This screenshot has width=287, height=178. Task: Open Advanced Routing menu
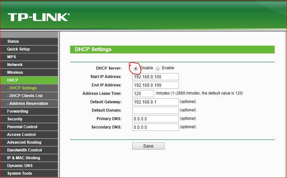click(29, 142)
